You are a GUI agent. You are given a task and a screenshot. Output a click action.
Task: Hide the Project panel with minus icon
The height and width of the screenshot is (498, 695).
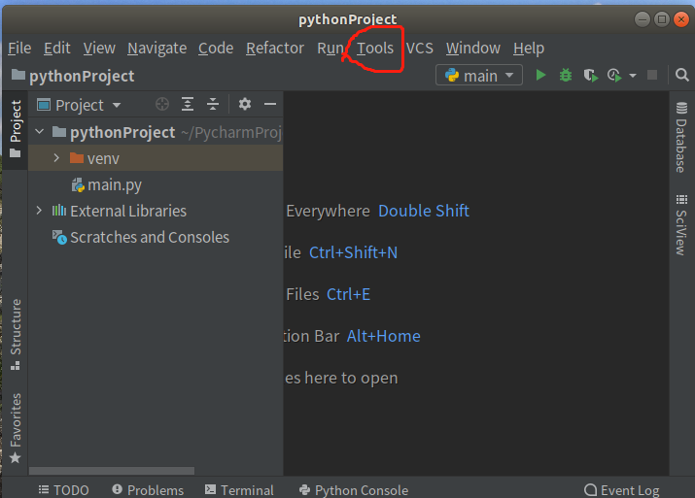(270, 105)
